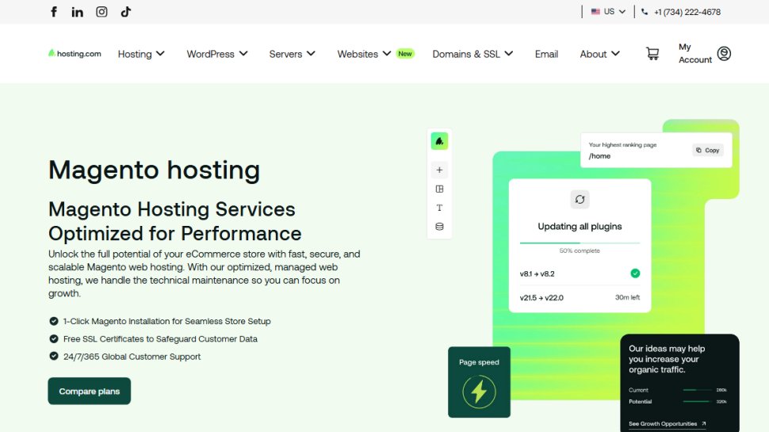
Task: Expand the Hosting menu chevron
Action: (160, 53)
